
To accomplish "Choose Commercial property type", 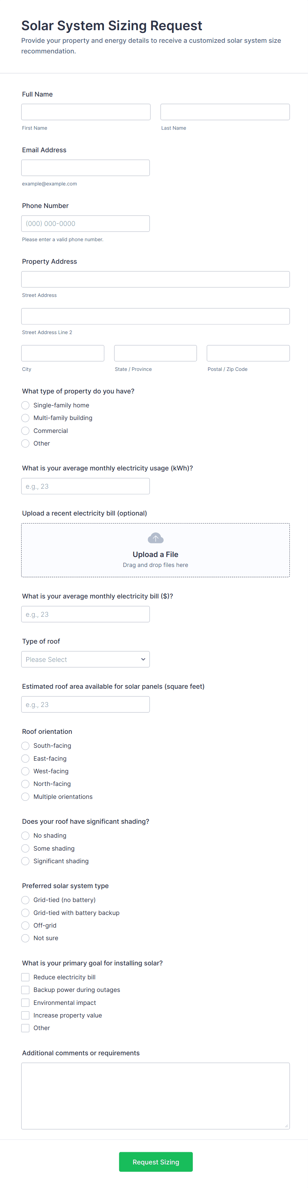I will point(25,430).
